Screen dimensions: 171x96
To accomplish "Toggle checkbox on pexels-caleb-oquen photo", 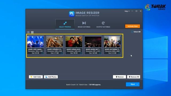I will pos(42,53).
